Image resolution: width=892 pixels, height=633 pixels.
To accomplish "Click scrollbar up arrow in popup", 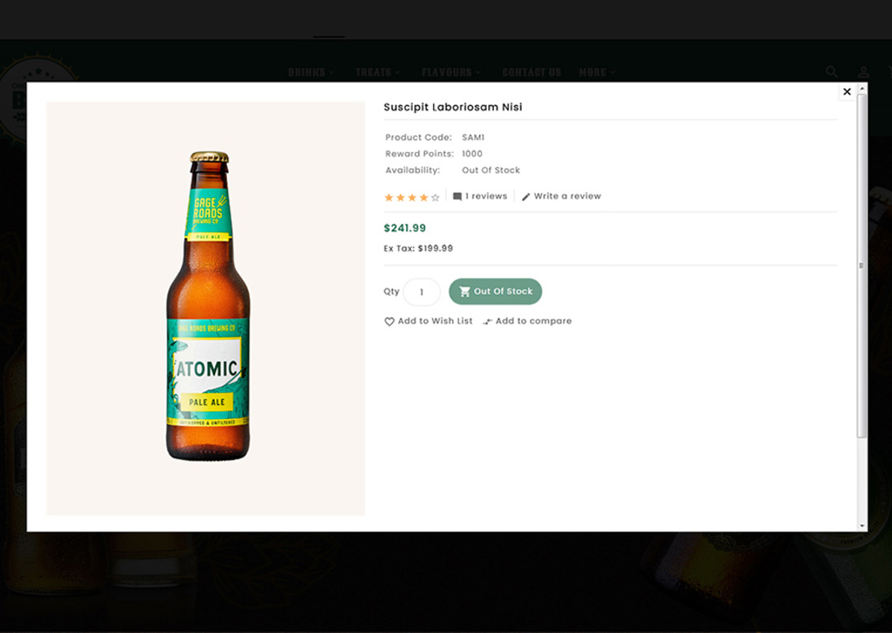I will (x=862, y=89).
